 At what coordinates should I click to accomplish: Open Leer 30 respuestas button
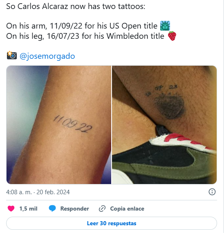(x=112, y=223)
